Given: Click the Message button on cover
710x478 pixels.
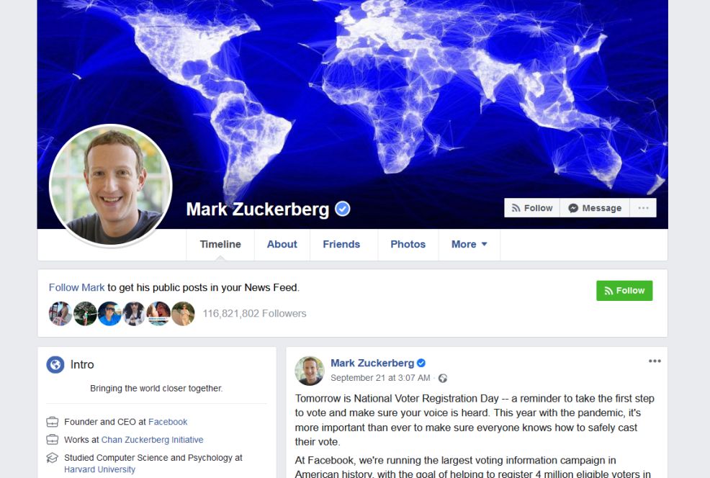Looking at the screenshot, I should (595, 208).
